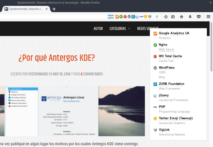Click the reload page icon in address bar

click(157, 17)
